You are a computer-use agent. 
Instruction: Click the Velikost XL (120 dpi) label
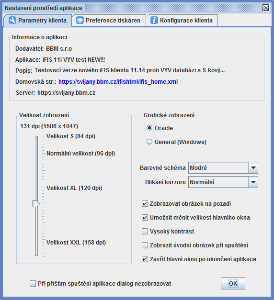[x=74, y=188]
